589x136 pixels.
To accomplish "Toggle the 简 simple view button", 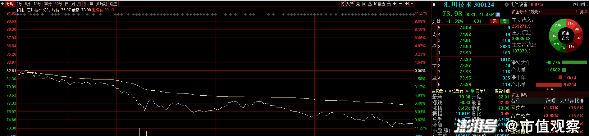I will (342, 4).
